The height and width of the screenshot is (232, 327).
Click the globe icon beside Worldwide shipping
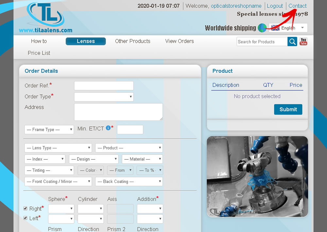pos(262,28)
